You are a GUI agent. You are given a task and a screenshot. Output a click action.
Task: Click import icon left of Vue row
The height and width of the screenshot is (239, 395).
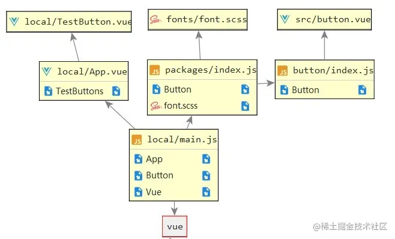coord(138,192)
